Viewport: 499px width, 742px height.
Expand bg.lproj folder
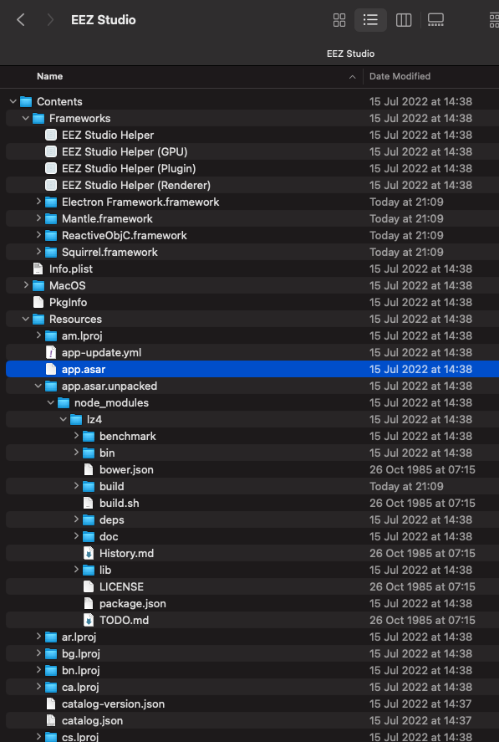click(38, 653)
